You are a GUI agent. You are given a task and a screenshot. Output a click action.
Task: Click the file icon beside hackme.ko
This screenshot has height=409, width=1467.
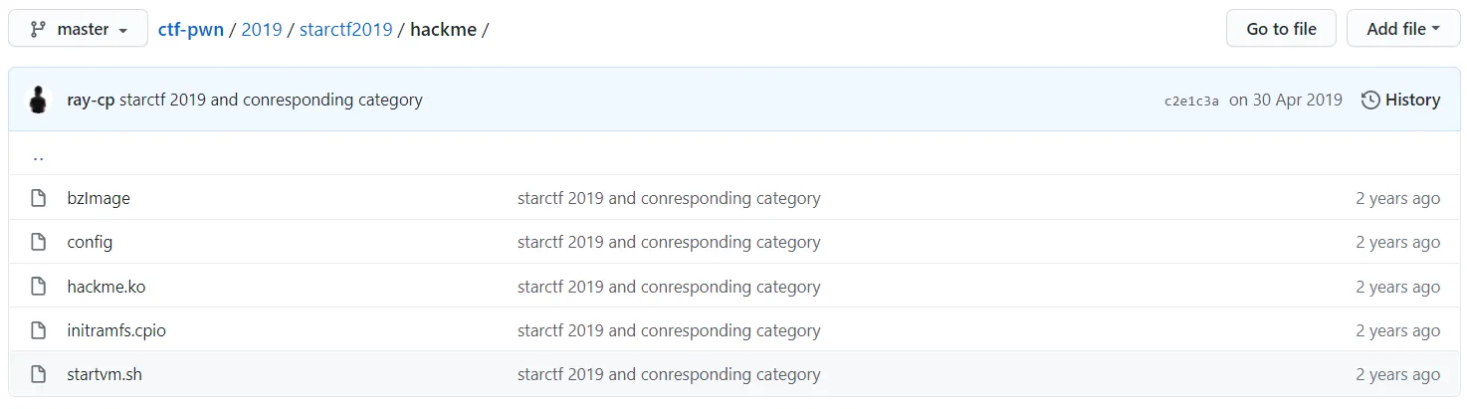(39, 287)
